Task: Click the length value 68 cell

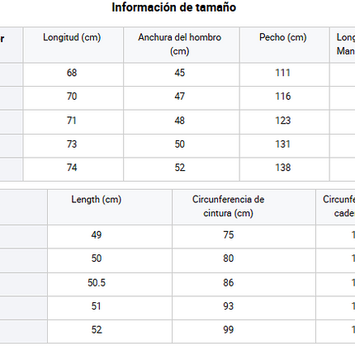Action: [x=73, y=74]
